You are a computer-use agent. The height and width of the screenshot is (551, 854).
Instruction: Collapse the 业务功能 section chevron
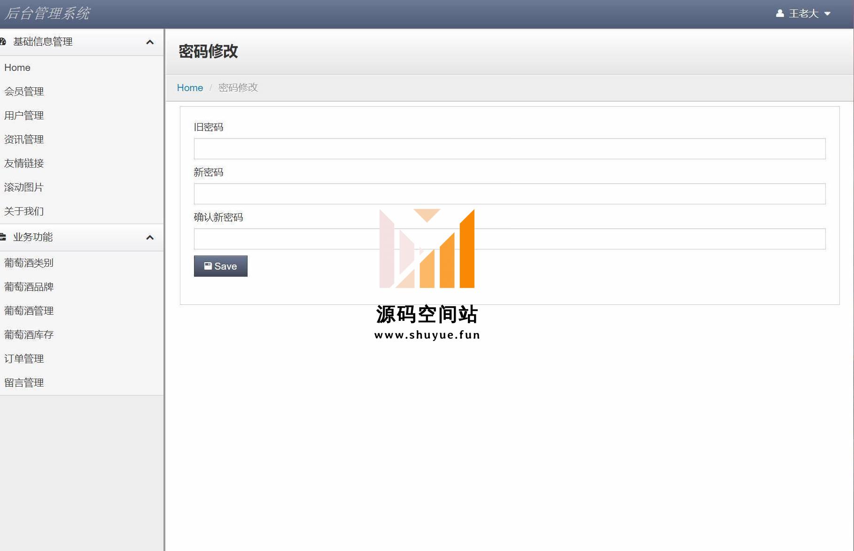[150, 237]
